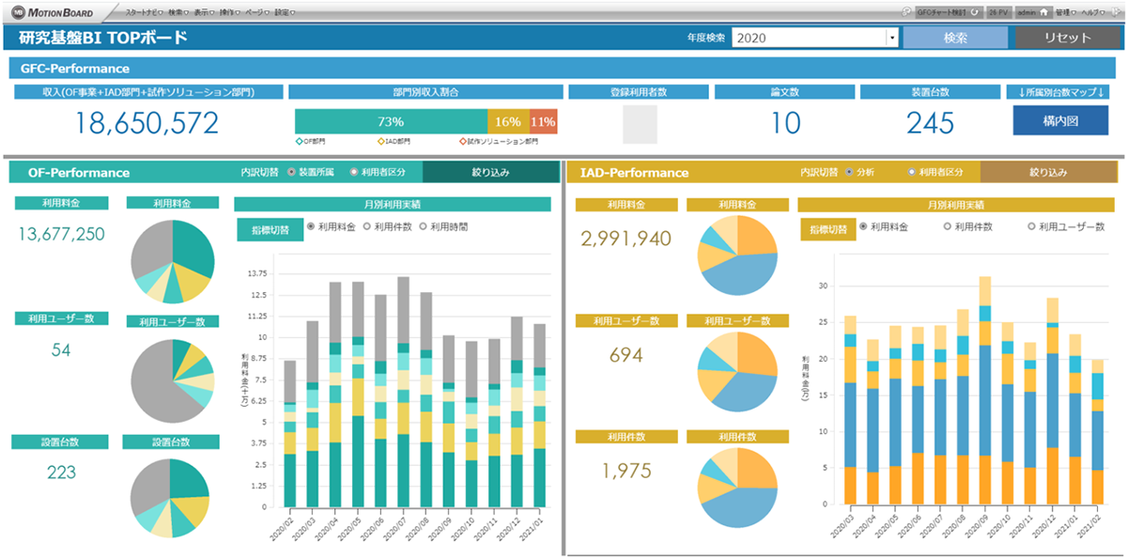Click the ↓所属別台数マップ↓ header label

(x=1060, y=92)
